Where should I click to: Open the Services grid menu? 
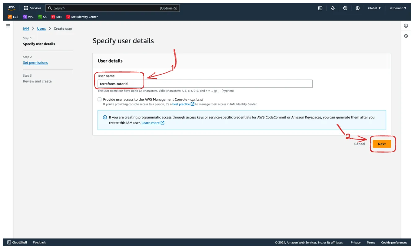pos(32,8)
